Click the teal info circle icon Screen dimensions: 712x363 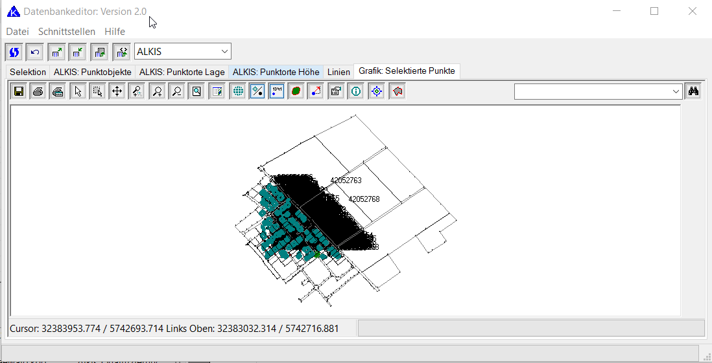pos(356,91)
